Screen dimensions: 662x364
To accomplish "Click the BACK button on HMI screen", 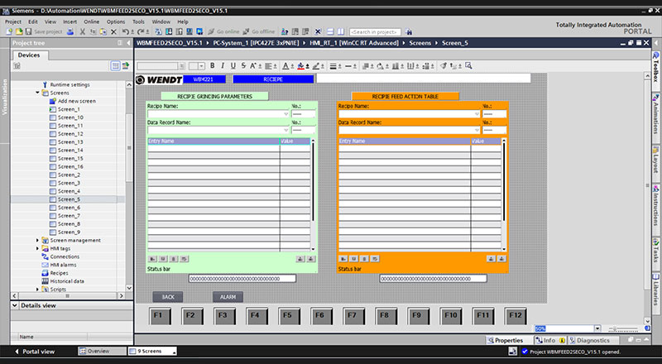I will pos(168,297).
